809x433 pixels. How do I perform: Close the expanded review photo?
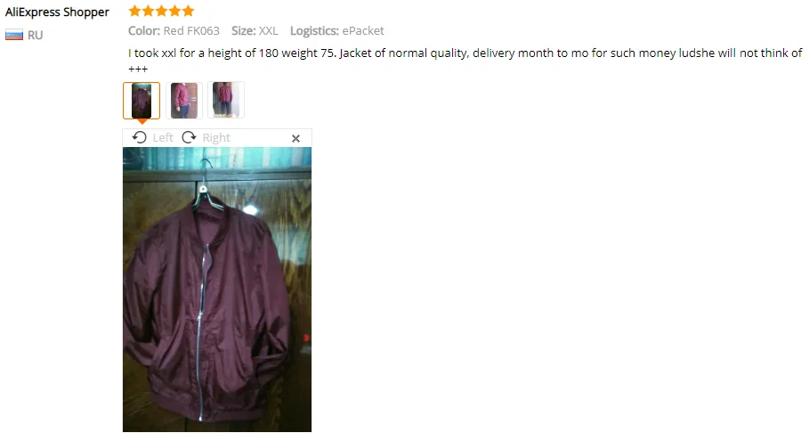click(295, 138)
